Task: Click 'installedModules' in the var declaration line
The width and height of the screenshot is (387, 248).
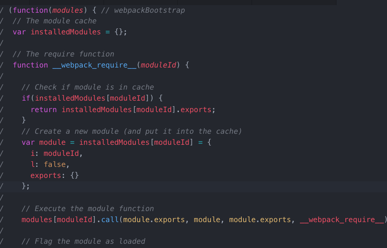Action: pos(66,32)
